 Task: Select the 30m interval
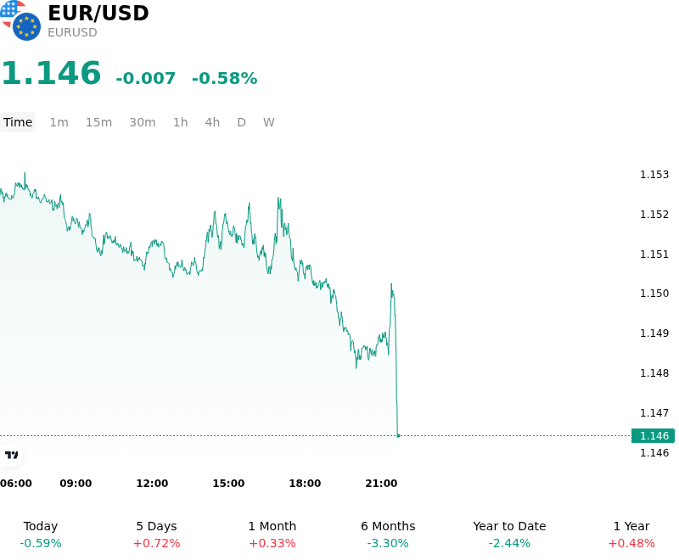143,122
